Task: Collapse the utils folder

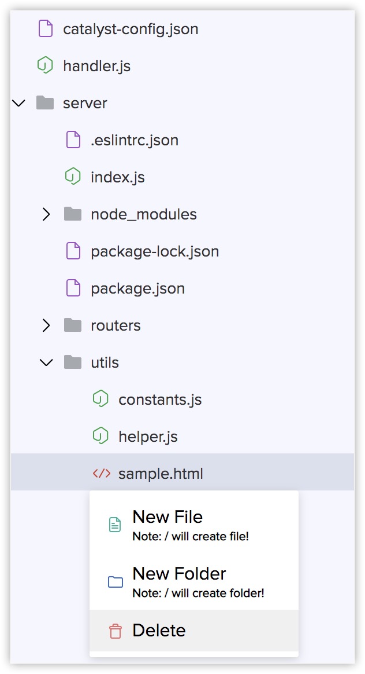Action: coord(46,362)
